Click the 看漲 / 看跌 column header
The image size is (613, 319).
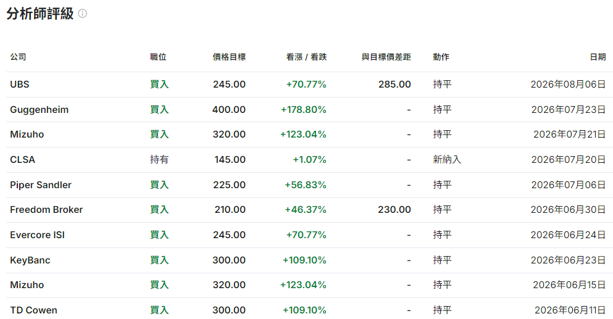point(306,57)
